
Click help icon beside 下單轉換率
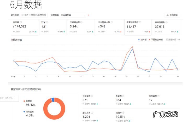coord(81,22)
